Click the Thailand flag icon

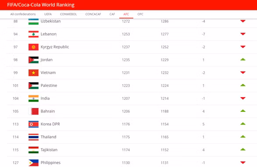click(33, 137)
